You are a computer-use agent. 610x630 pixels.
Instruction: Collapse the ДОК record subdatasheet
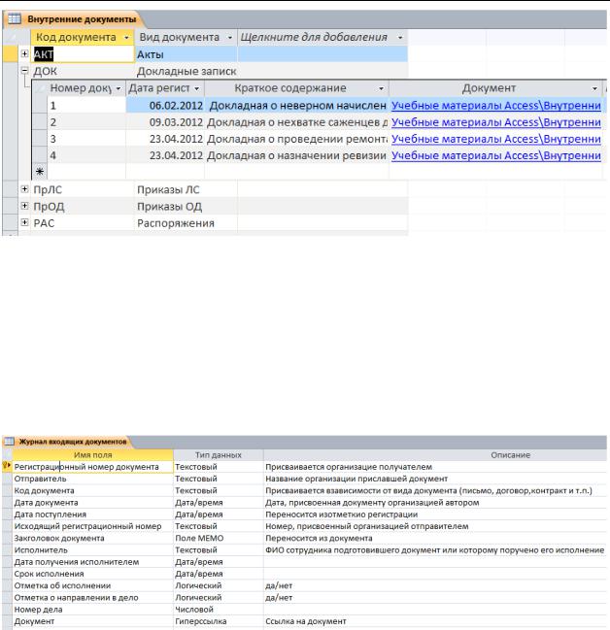[x=24, y=71]
